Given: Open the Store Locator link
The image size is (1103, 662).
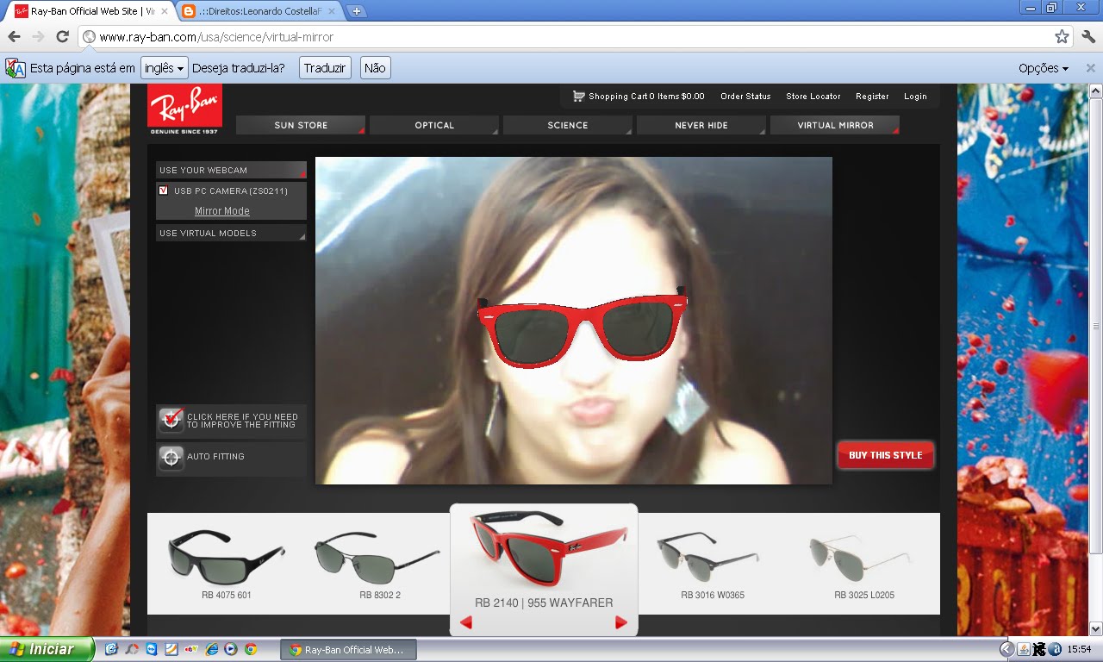Looking at the screenshot, I should pyautogui.click(x=813, y=97).
